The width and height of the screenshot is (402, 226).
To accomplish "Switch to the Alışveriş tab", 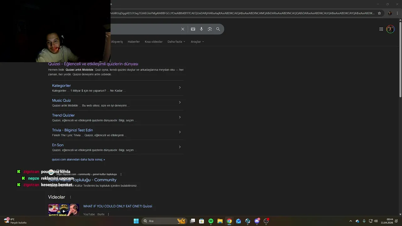I will (x=117, y=42).
